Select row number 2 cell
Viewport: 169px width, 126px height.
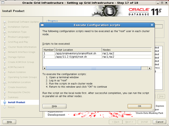tap(48, 57)
